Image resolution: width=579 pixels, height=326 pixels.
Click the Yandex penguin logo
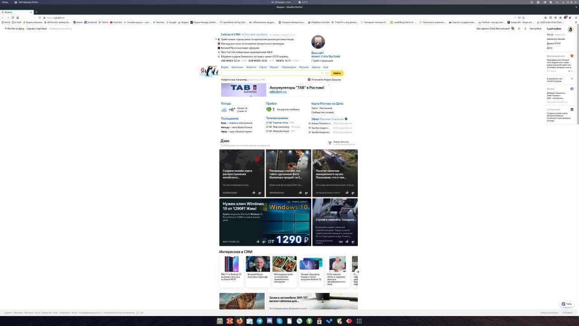209,72
